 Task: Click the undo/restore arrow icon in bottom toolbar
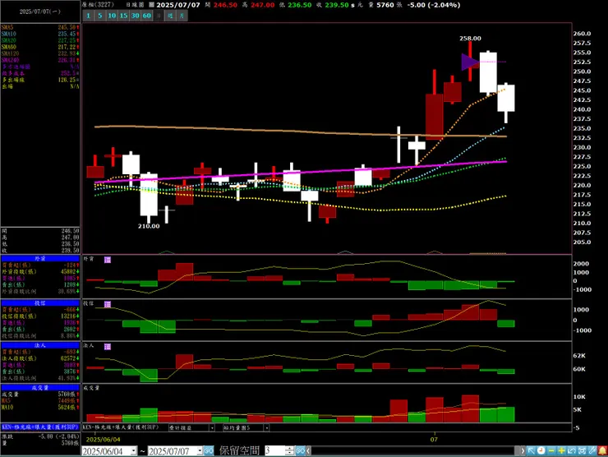(x=572, y=450)
